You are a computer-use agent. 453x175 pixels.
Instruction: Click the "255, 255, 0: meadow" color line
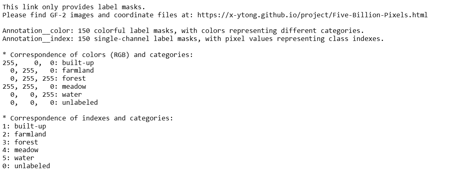[x=44, y=86]
